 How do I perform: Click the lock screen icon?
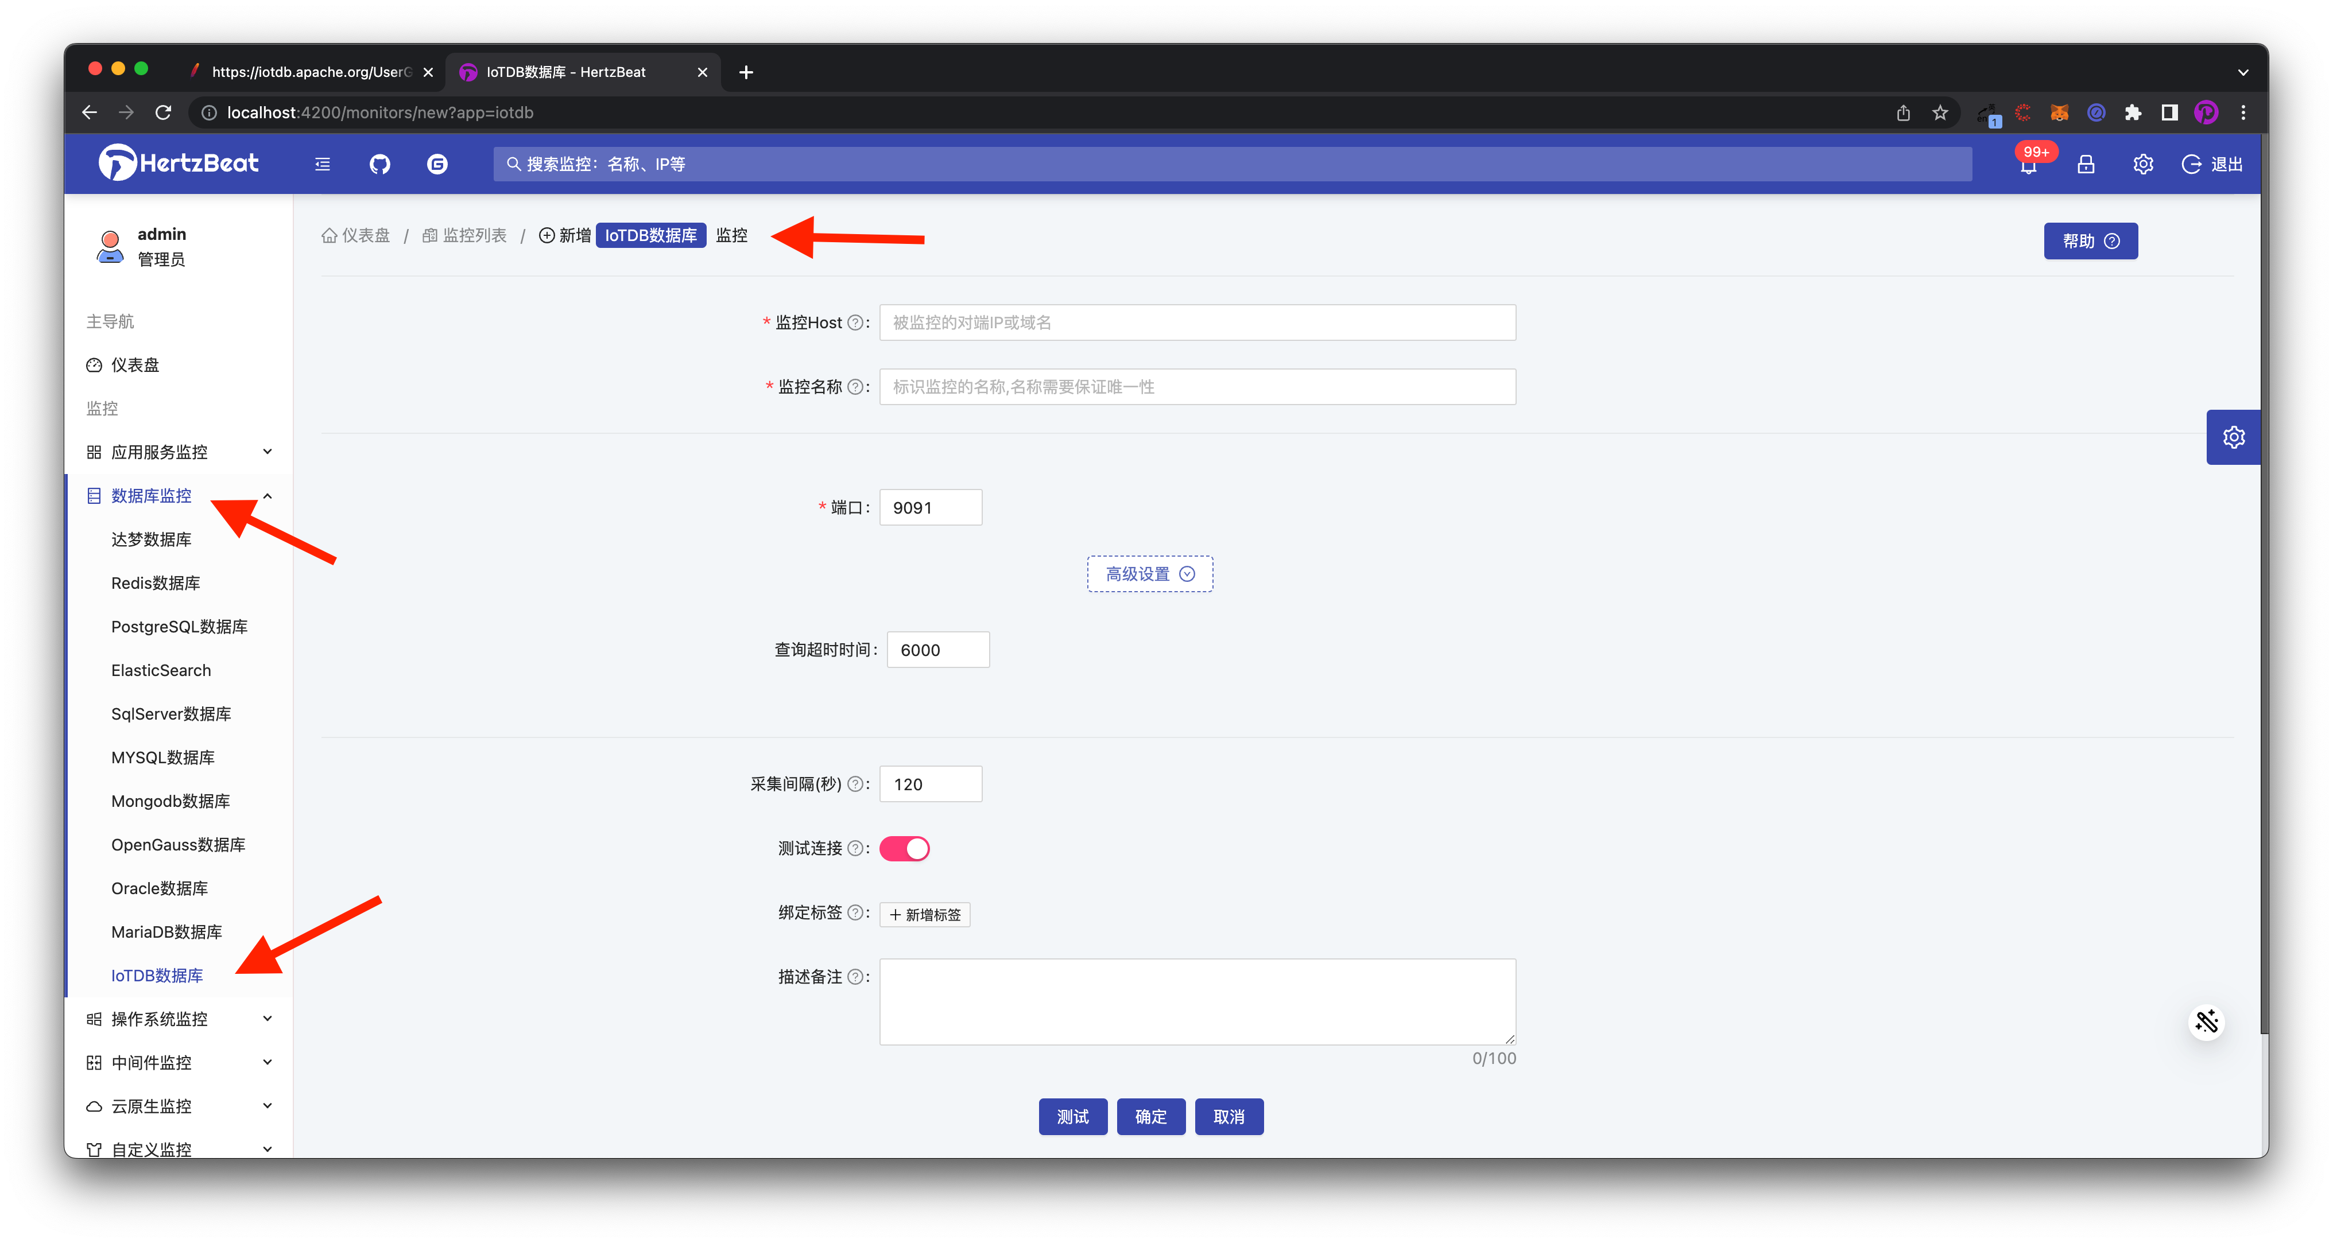click(x=2086, y=164)
